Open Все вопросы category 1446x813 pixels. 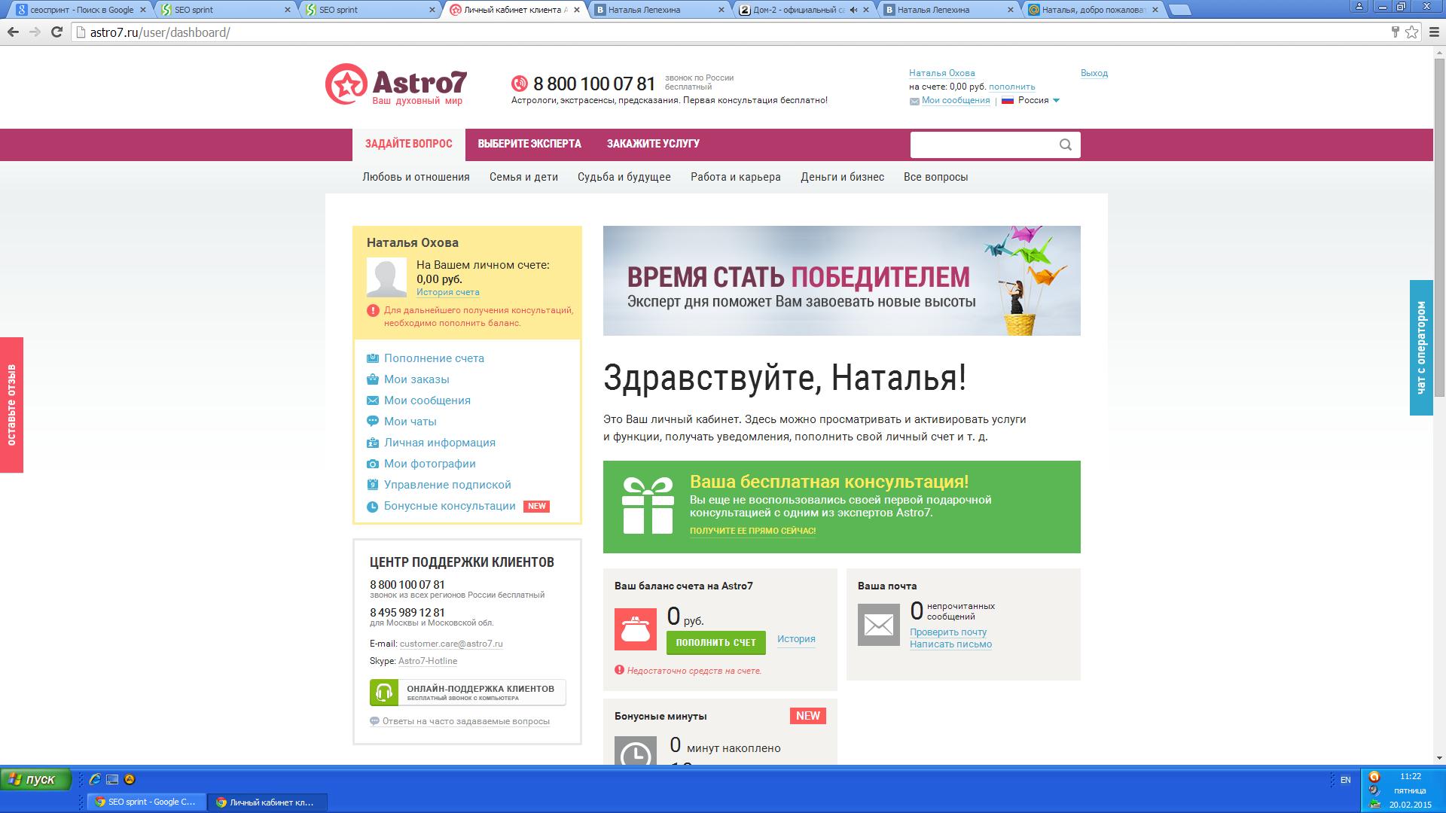935,177
